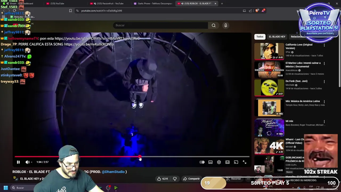Viewport: 341px width, 192px height.
Task: Click the green play taskbar icon
Action: click(x=116, y=188)
